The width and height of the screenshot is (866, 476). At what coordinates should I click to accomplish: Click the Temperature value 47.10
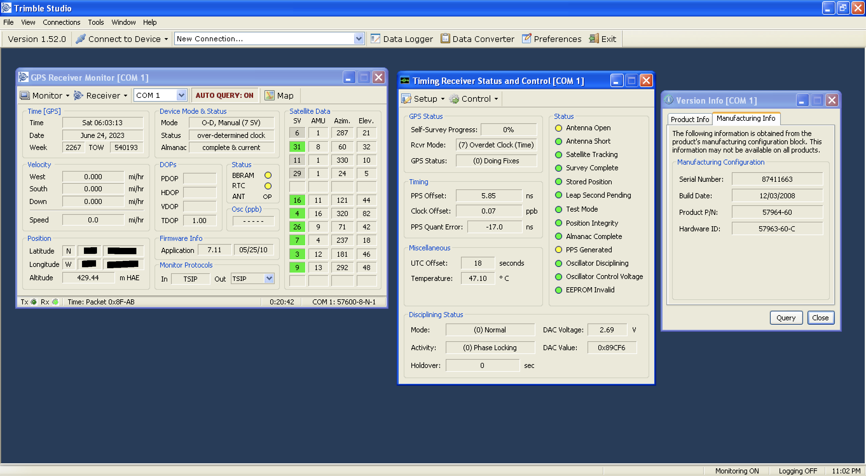coord(478,278)
